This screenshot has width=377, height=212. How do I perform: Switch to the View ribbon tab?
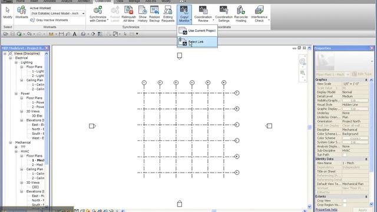(x=120, y=1)
